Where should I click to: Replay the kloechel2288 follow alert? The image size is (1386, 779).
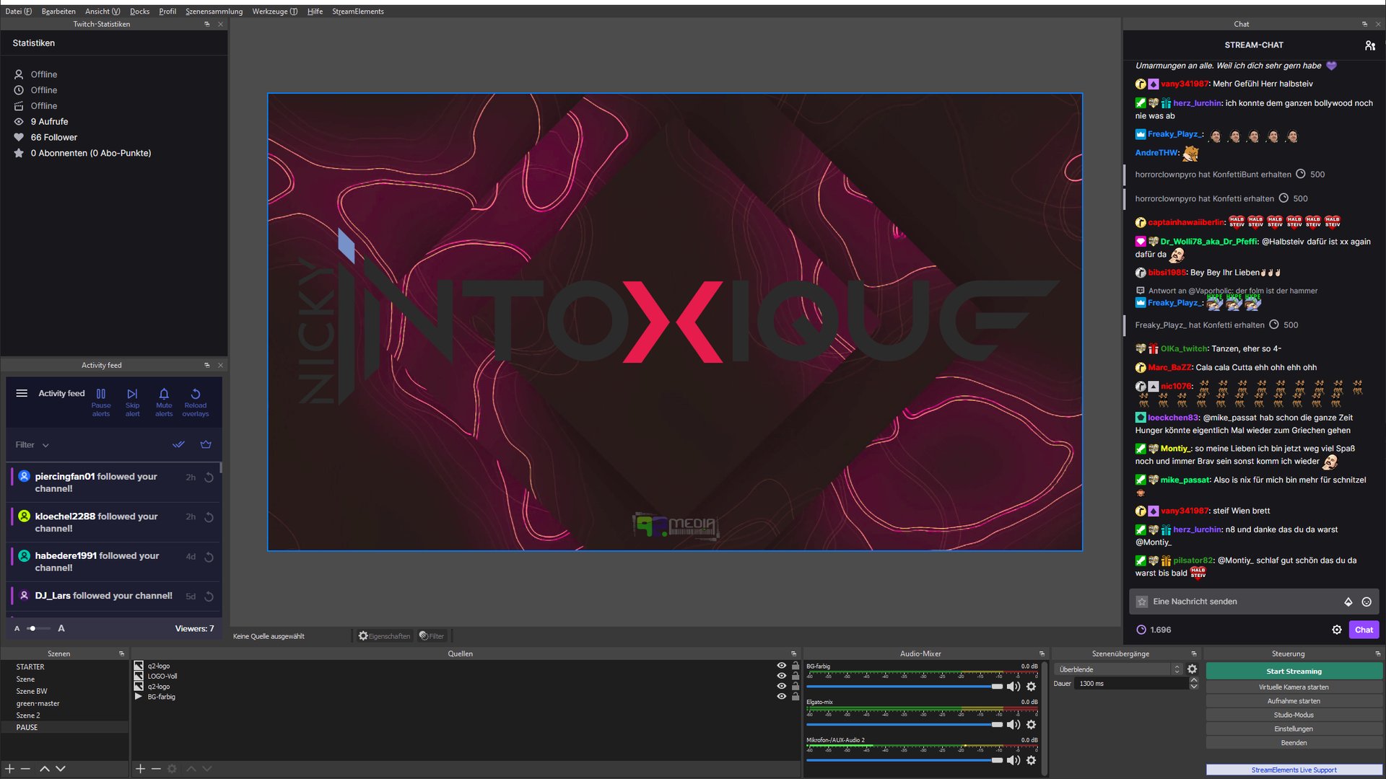coord(209,517)
